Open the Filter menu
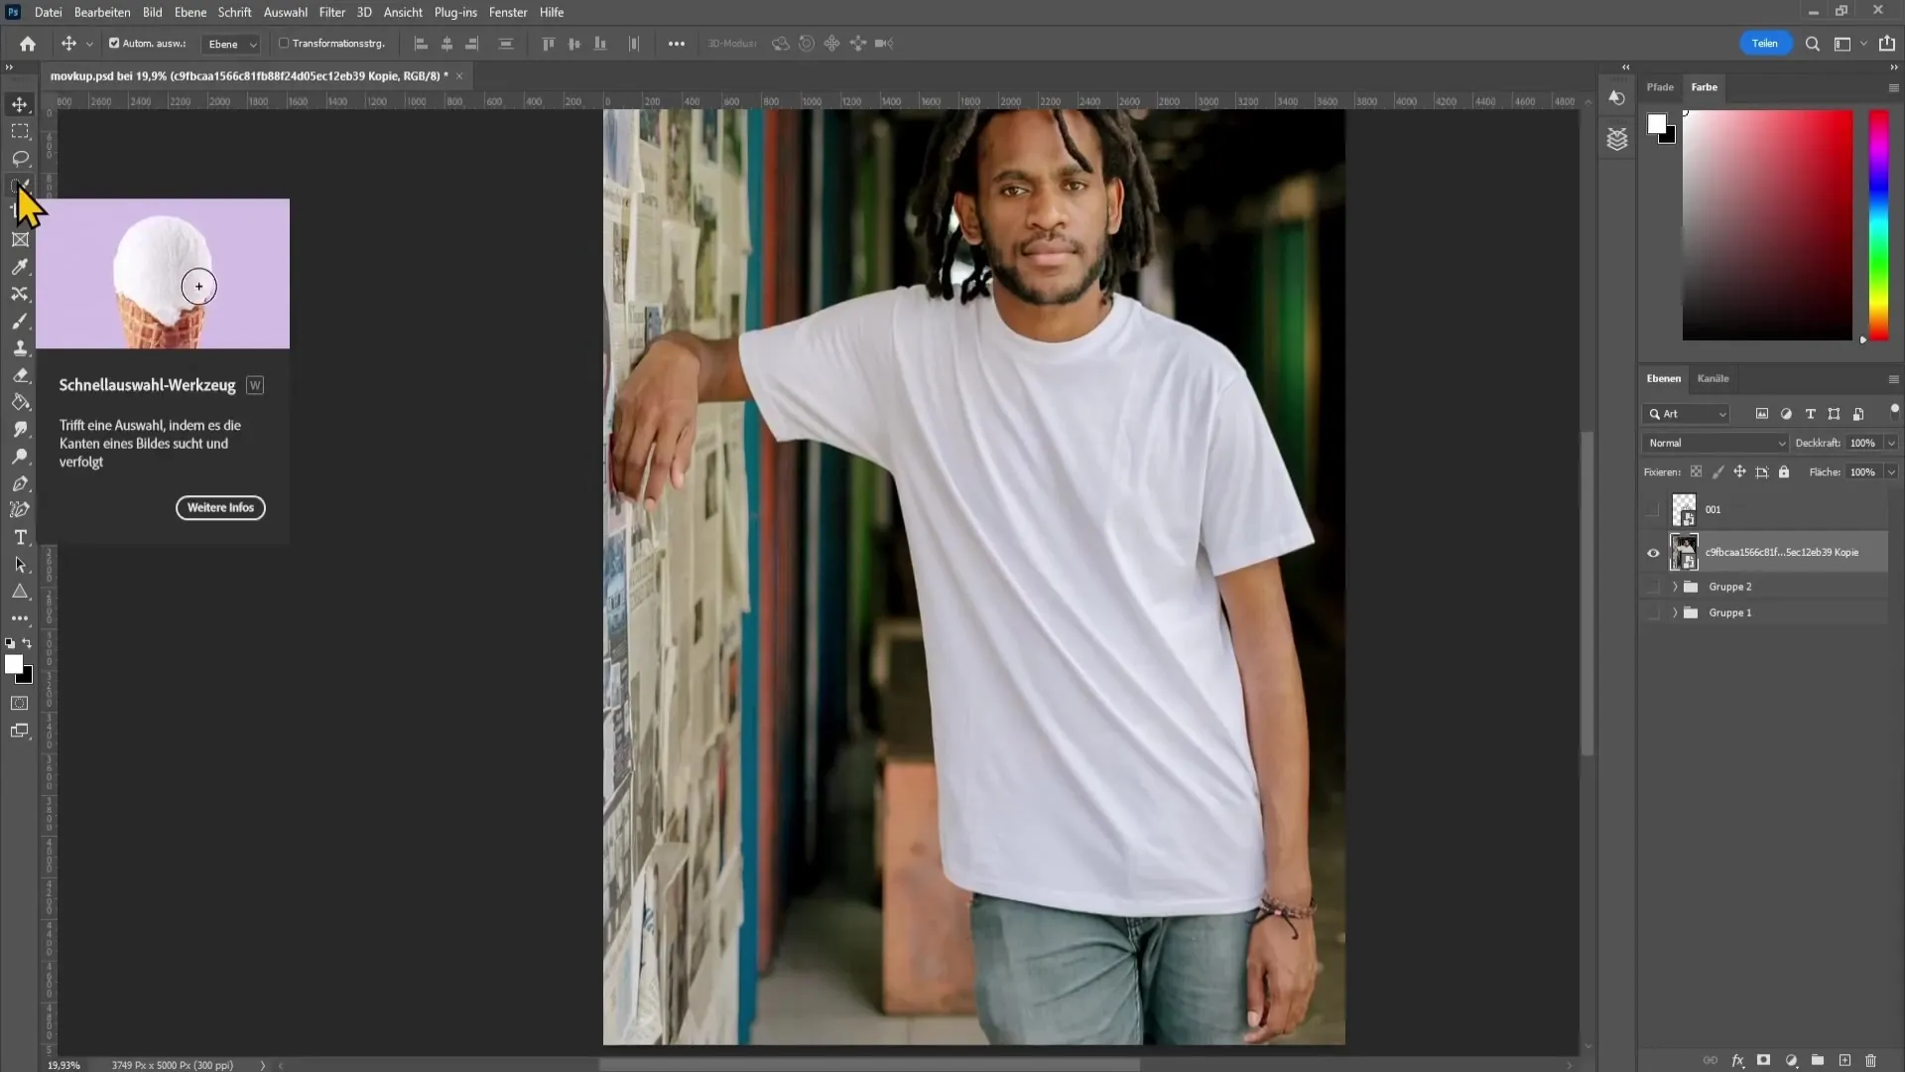The image size is (1905, 1072). coord(331,12)
